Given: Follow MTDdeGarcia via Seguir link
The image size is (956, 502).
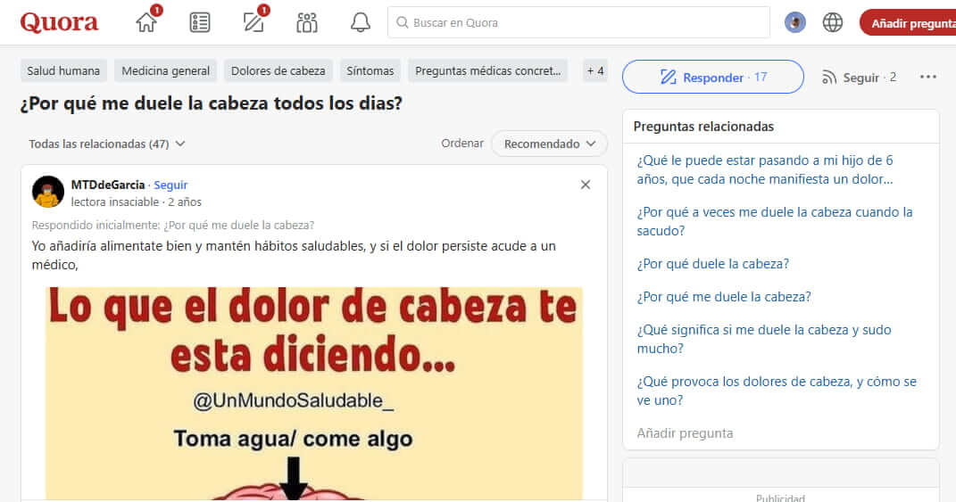Looking at the screenshot, I should [170, 185].
